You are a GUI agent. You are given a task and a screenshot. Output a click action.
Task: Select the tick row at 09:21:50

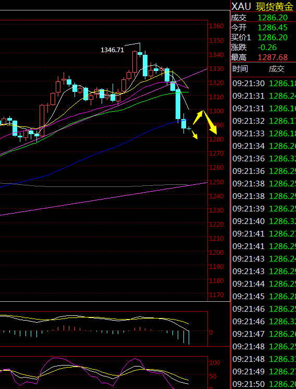click(264, 384)
